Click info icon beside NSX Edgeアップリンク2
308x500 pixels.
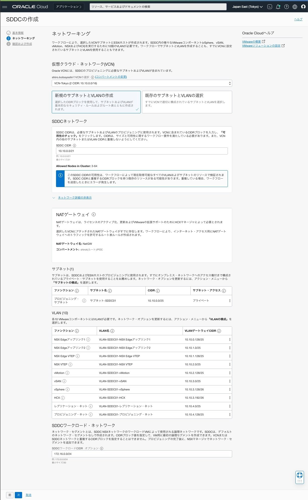click(88, 348)
